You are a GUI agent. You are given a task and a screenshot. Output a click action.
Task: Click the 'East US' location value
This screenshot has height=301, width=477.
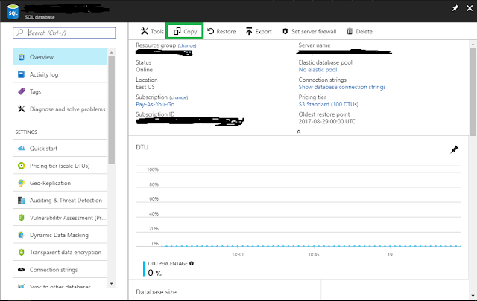pyautogui.click(x=145, y=87)
